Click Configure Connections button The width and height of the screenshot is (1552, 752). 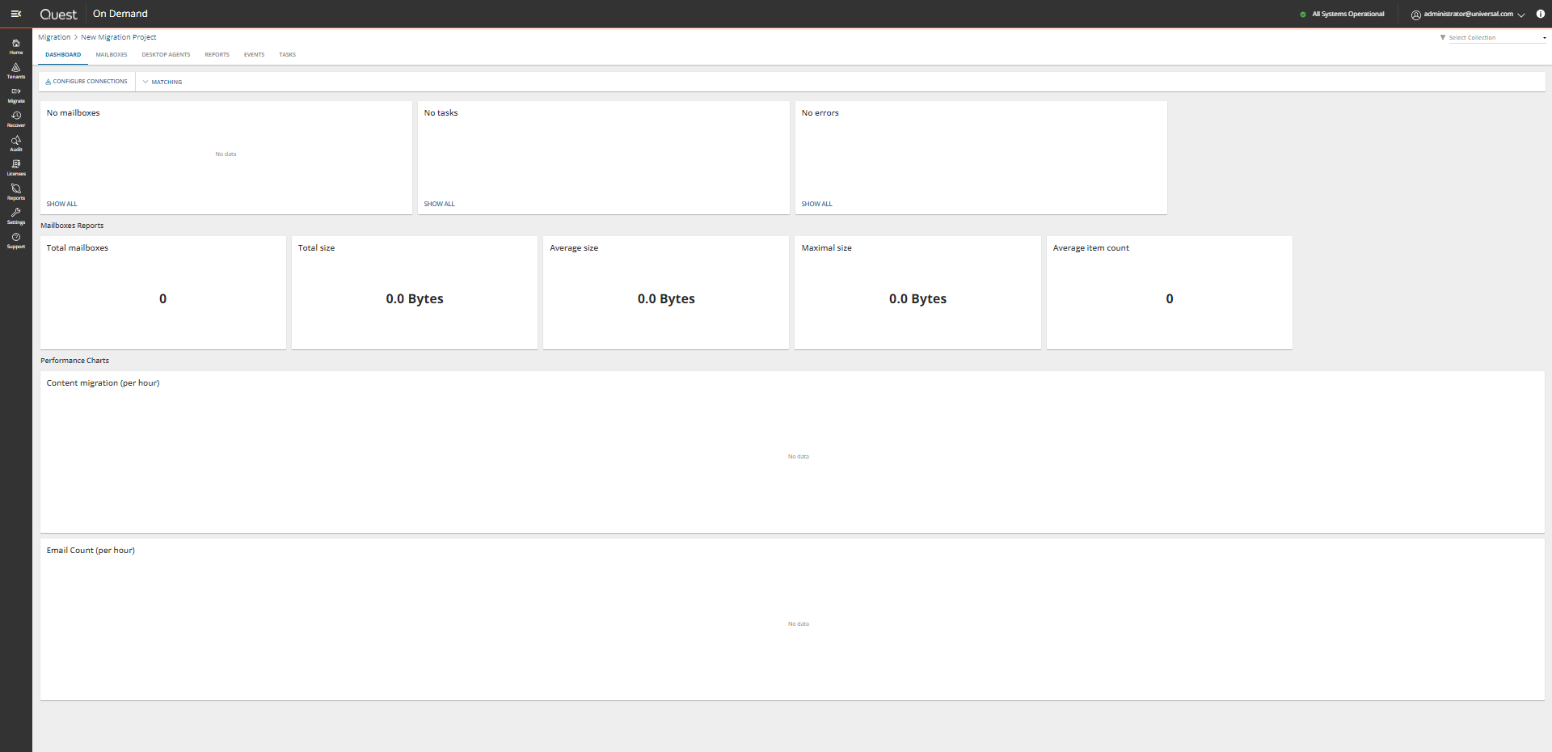pyautogui.click(x=86, y=82)
